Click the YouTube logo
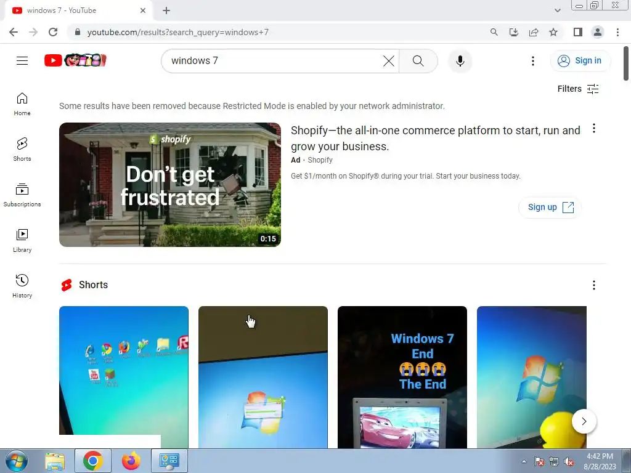This screenshot has width=631, height=473. click(x=75, y=60)
